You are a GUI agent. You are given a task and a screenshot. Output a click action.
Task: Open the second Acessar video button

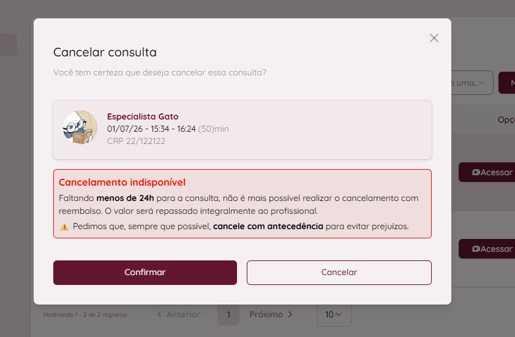(487, 249)
